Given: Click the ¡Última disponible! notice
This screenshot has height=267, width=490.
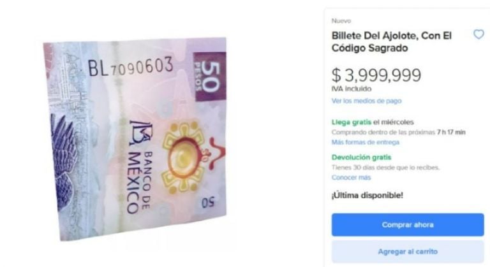Looking at the screenshot, I should 367,196.
